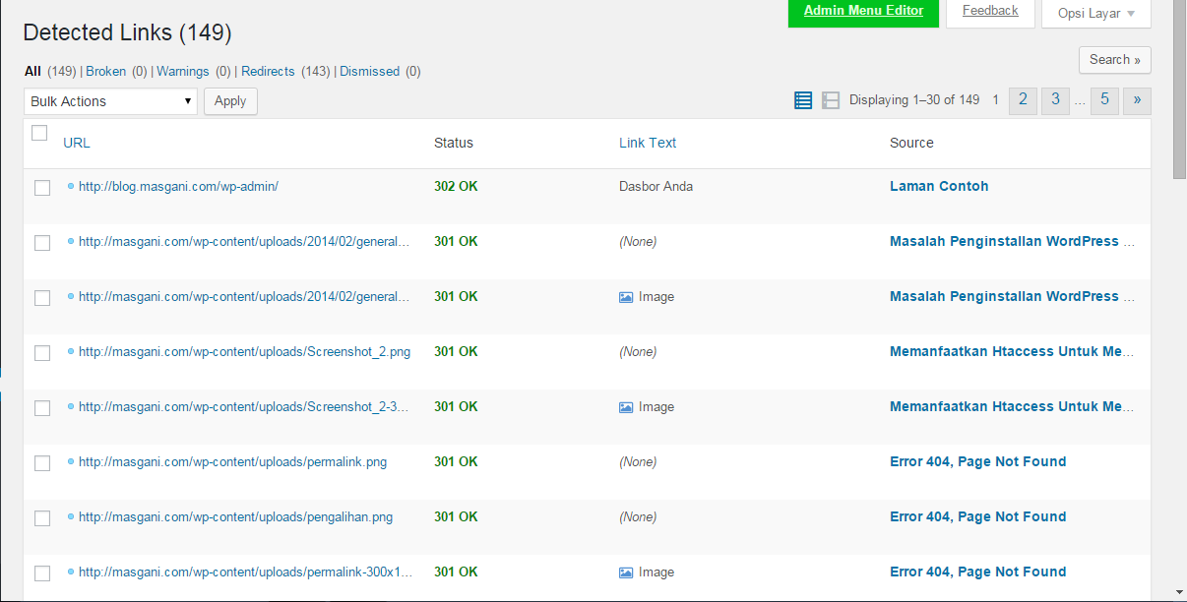Screen dimensions: 1187x602
Task: Click image icon in permalink-300x1 row
Action: (626, 572)
